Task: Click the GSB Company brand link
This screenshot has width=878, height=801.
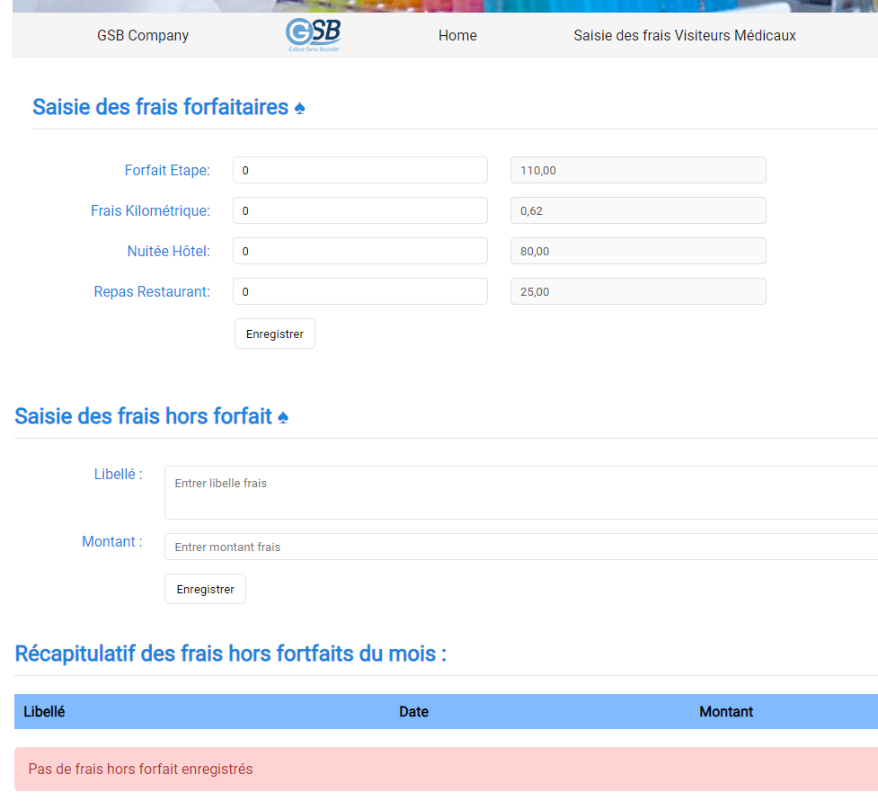Action: coord(143,36)
